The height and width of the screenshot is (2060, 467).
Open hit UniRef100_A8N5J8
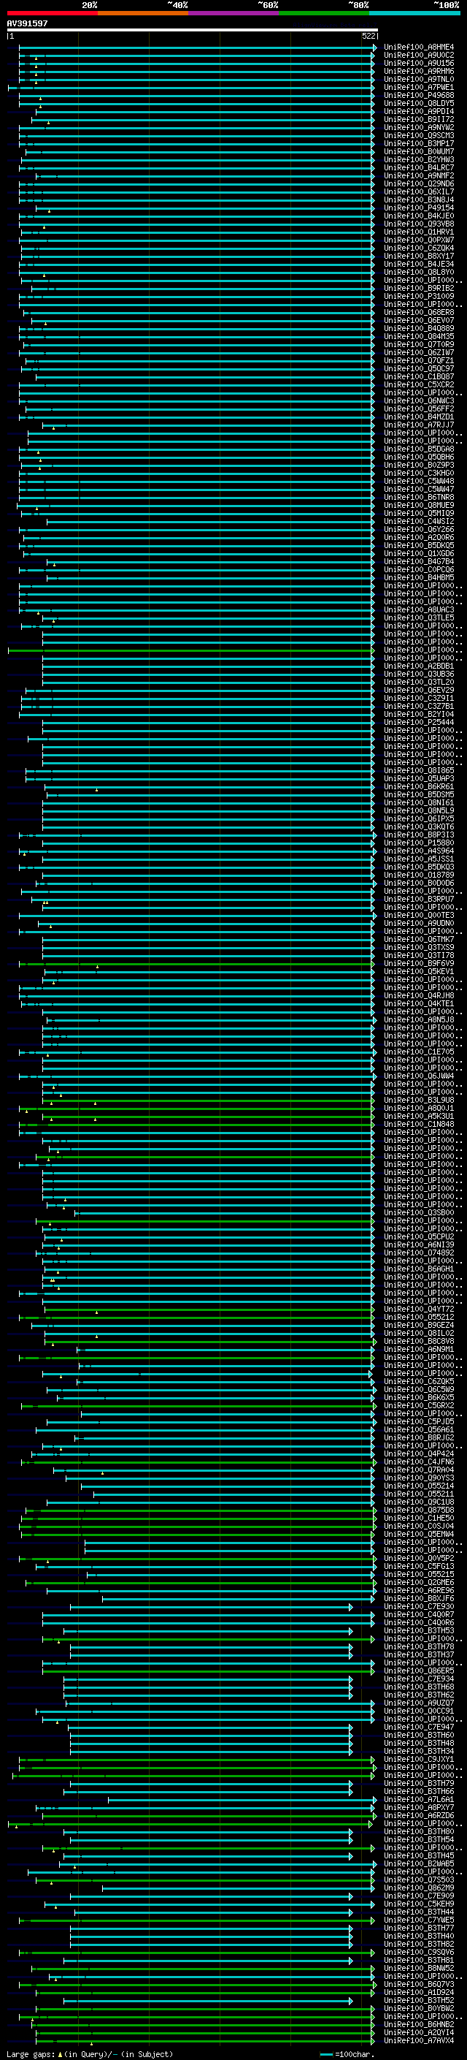pyautogui.click(x=419, y=1019)
